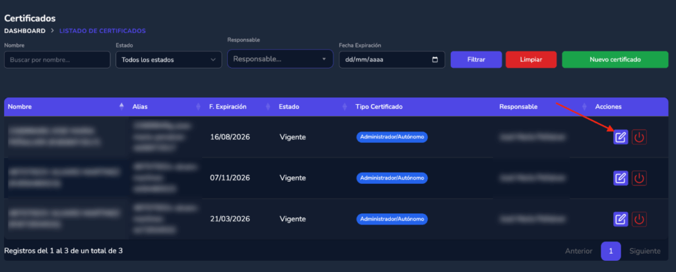Click the red Limpiar button
Image resolution: width=676 pixels, height=272 pixels.
(531, 59)
